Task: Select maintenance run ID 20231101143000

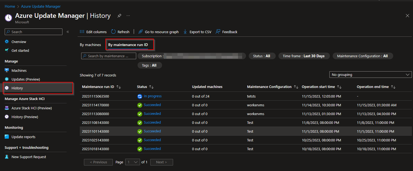Action: coord(95,132)
